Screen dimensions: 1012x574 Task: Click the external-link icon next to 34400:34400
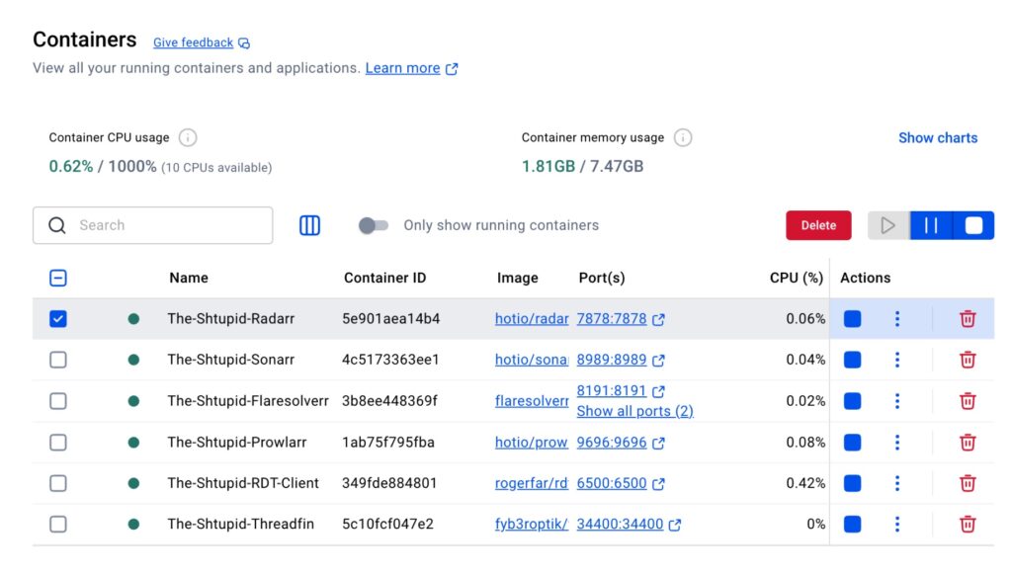(x=674, y=525)
